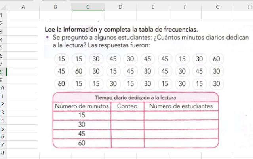Select row 13 header
This screenshot has width=253, height=159.
coord(3,112)
